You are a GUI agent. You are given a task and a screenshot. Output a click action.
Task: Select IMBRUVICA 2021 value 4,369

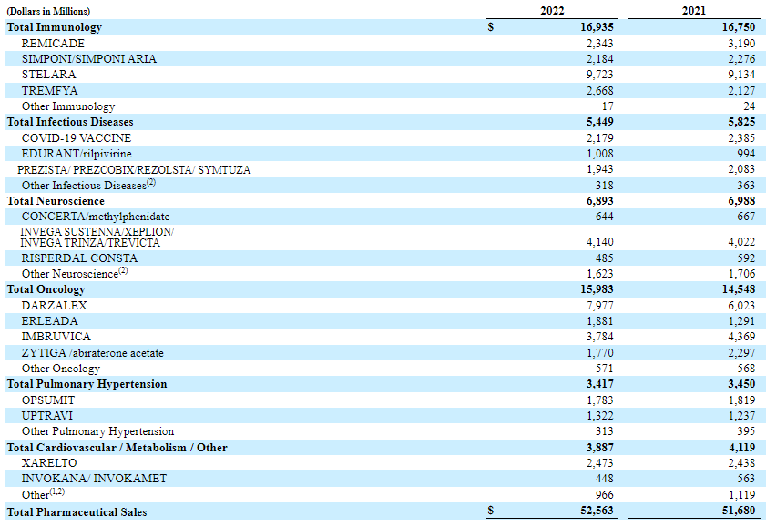(741, 337)
